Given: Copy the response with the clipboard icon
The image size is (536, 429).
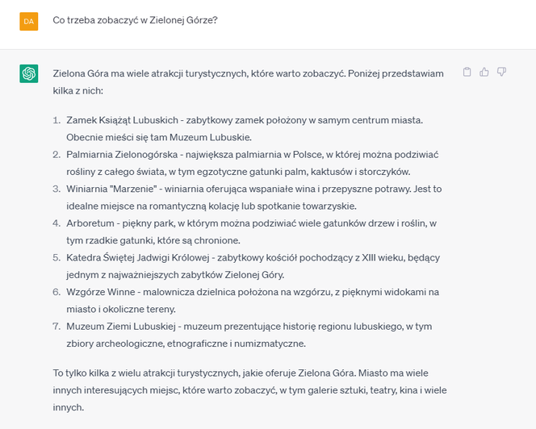Looking at the screenshot, I should [x=467, y=72].
